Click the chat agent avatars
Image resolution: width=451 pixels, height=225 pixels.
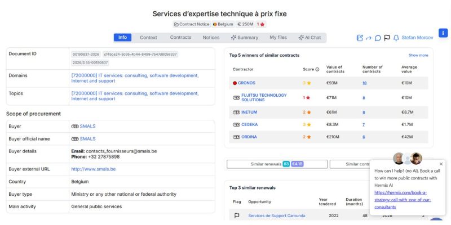click(x=407, y=159)
